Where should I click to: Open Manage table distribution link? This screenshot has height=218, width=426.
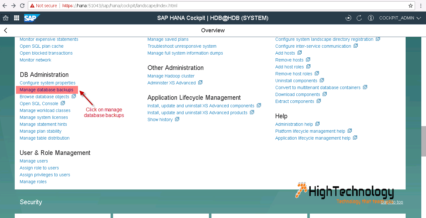click(x=44, y=138)
